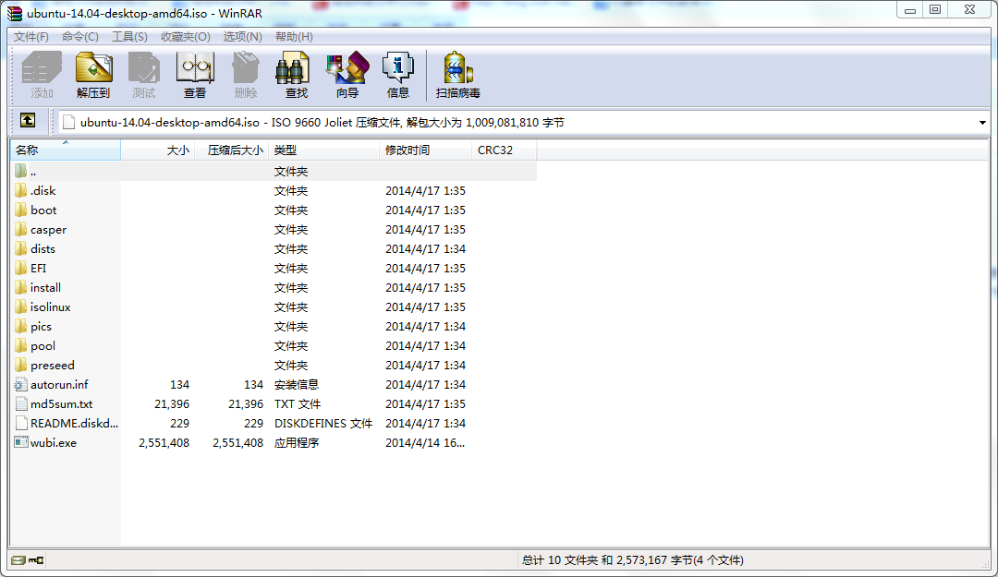998x577 pixels.
Task: Sort by Name (名称) column header
Action: point(65,150)
